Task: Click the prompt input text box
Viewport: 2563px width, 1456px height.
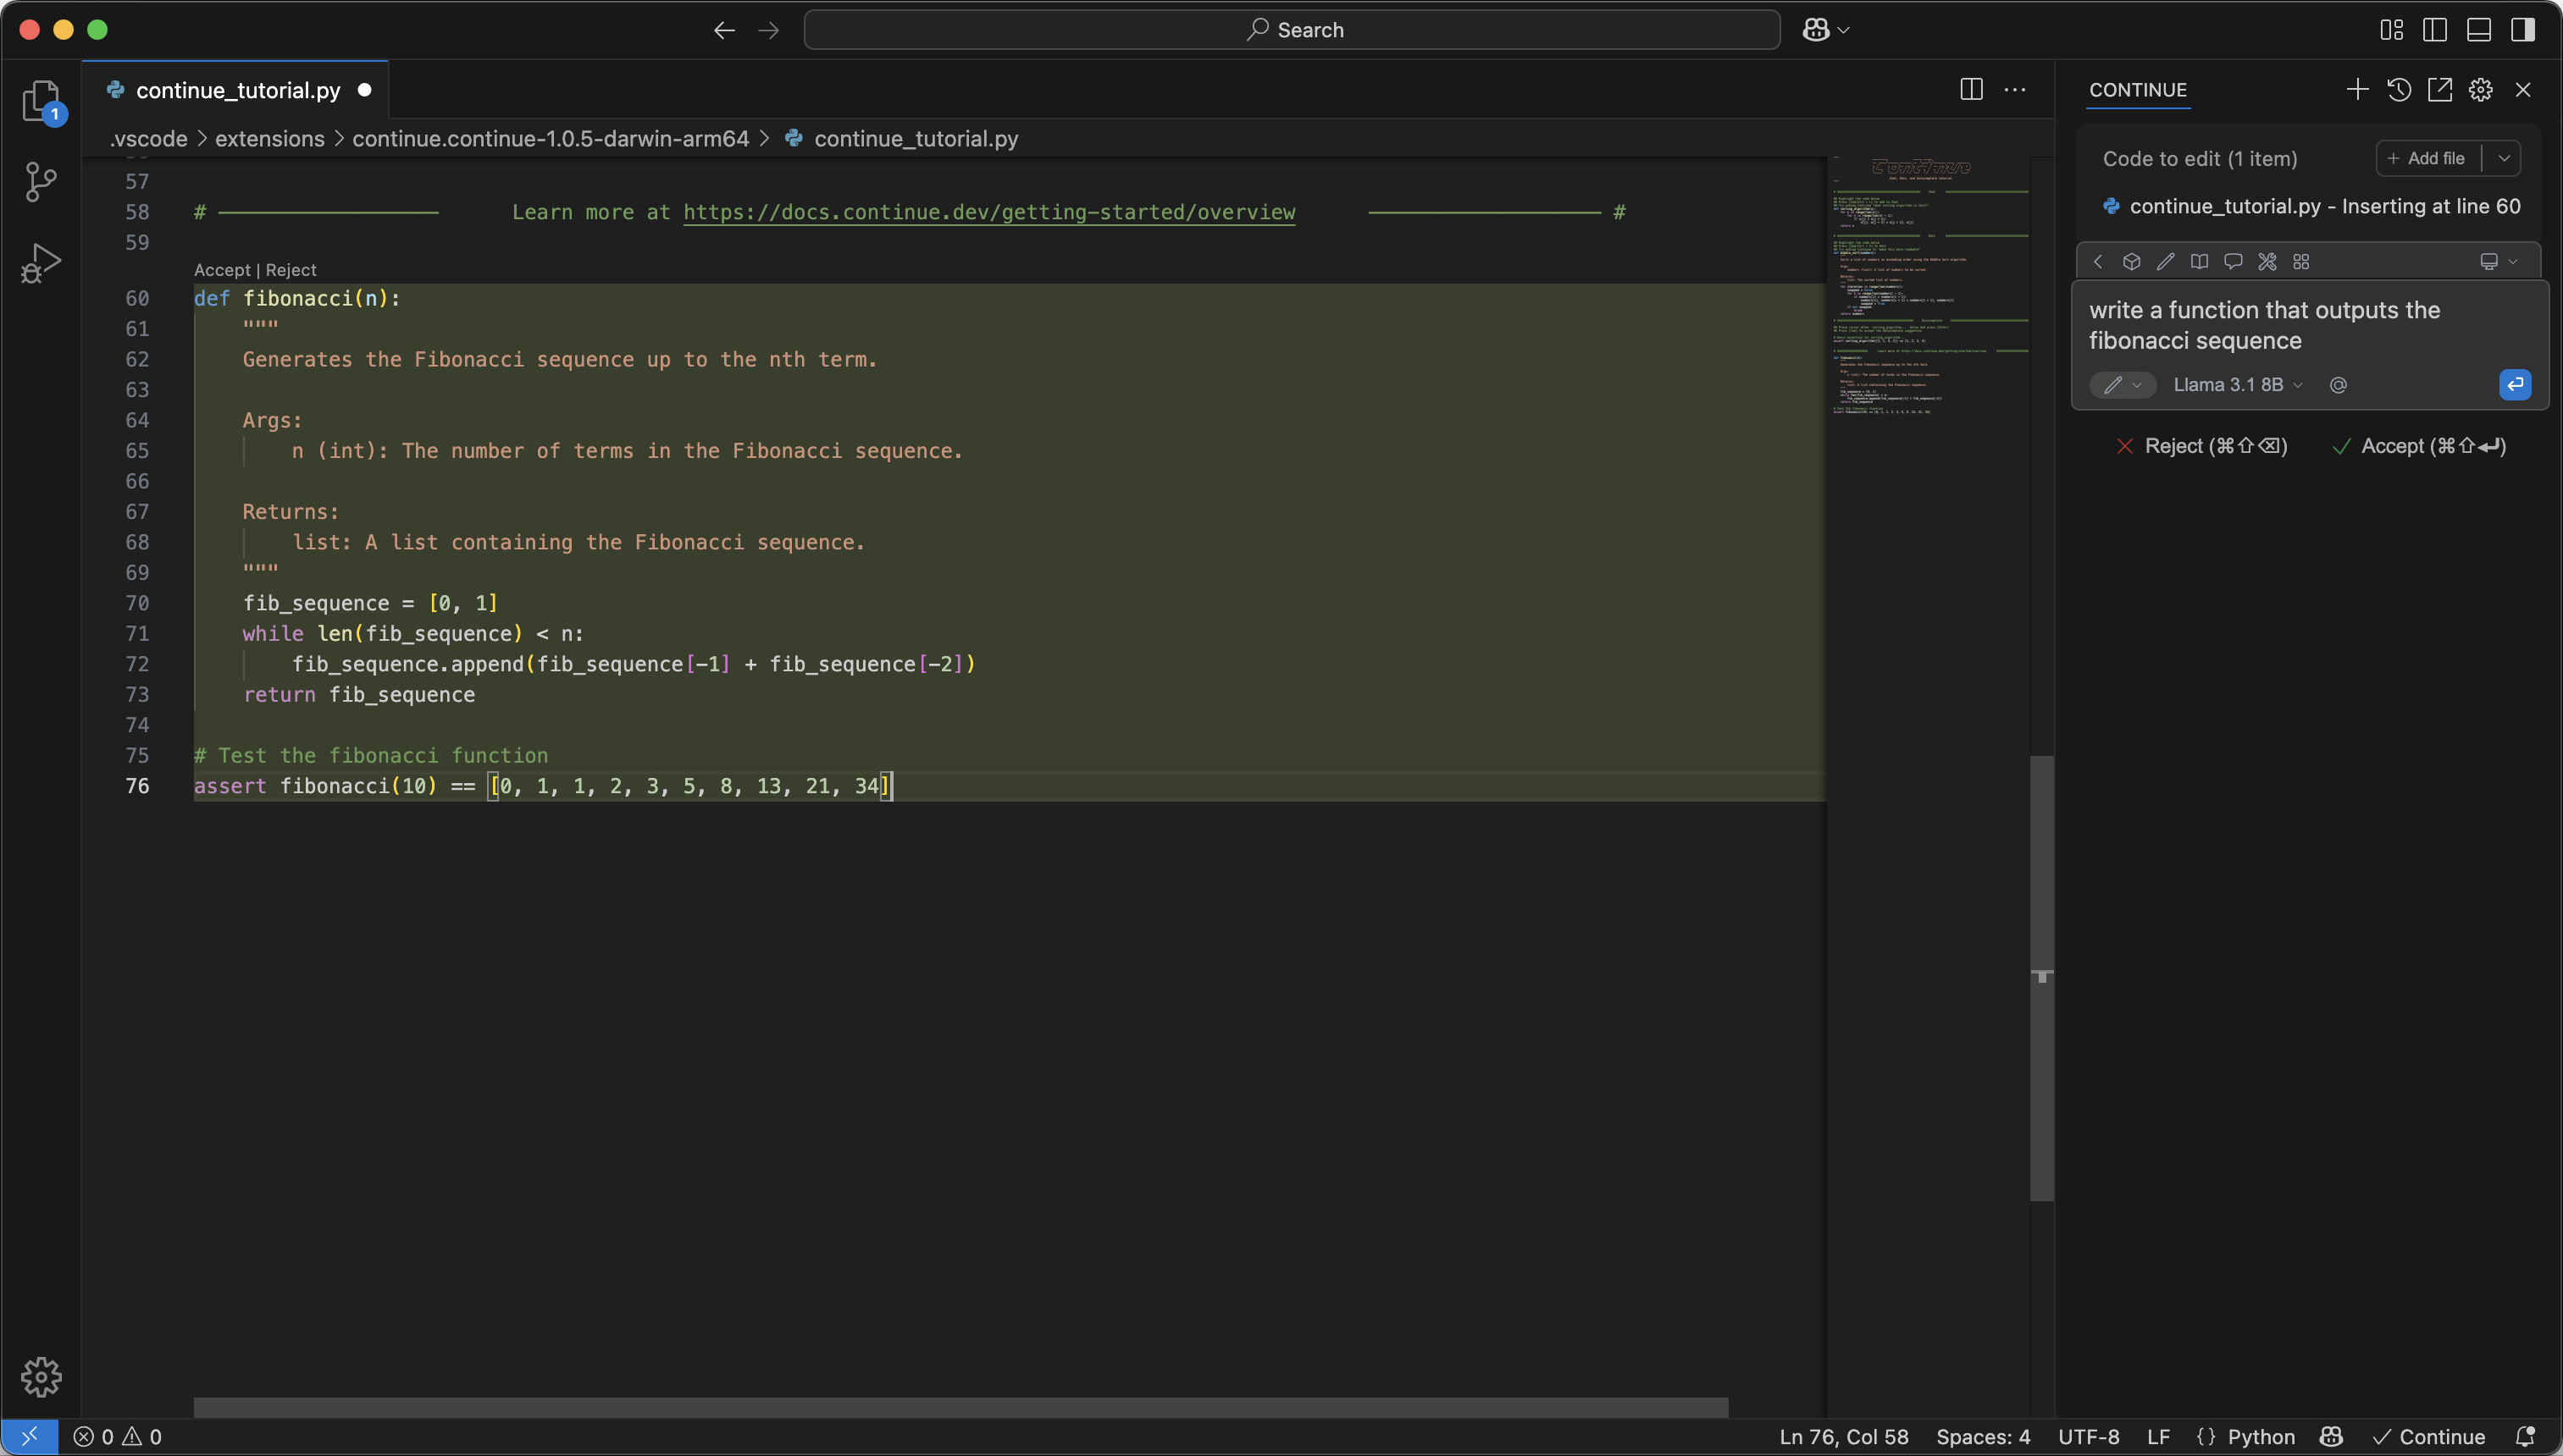Action: [x=2309, y=325]
